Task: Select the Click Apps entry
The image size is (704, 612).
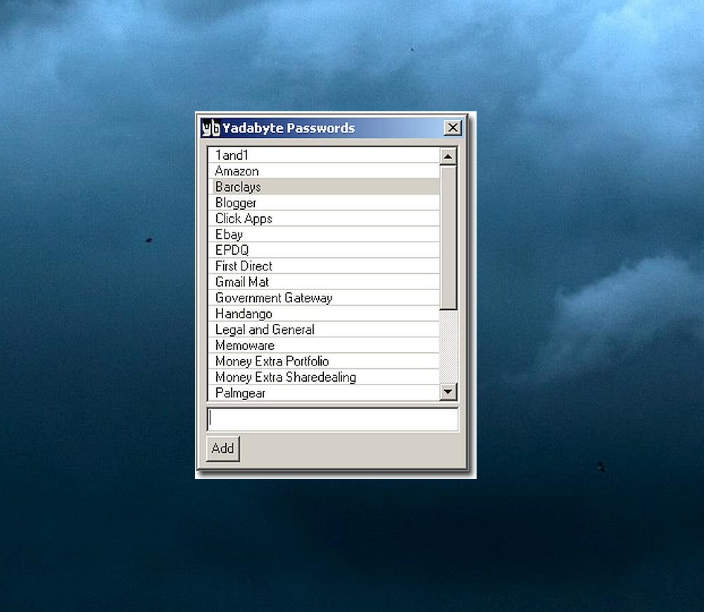Action: [x=324, y=218]
